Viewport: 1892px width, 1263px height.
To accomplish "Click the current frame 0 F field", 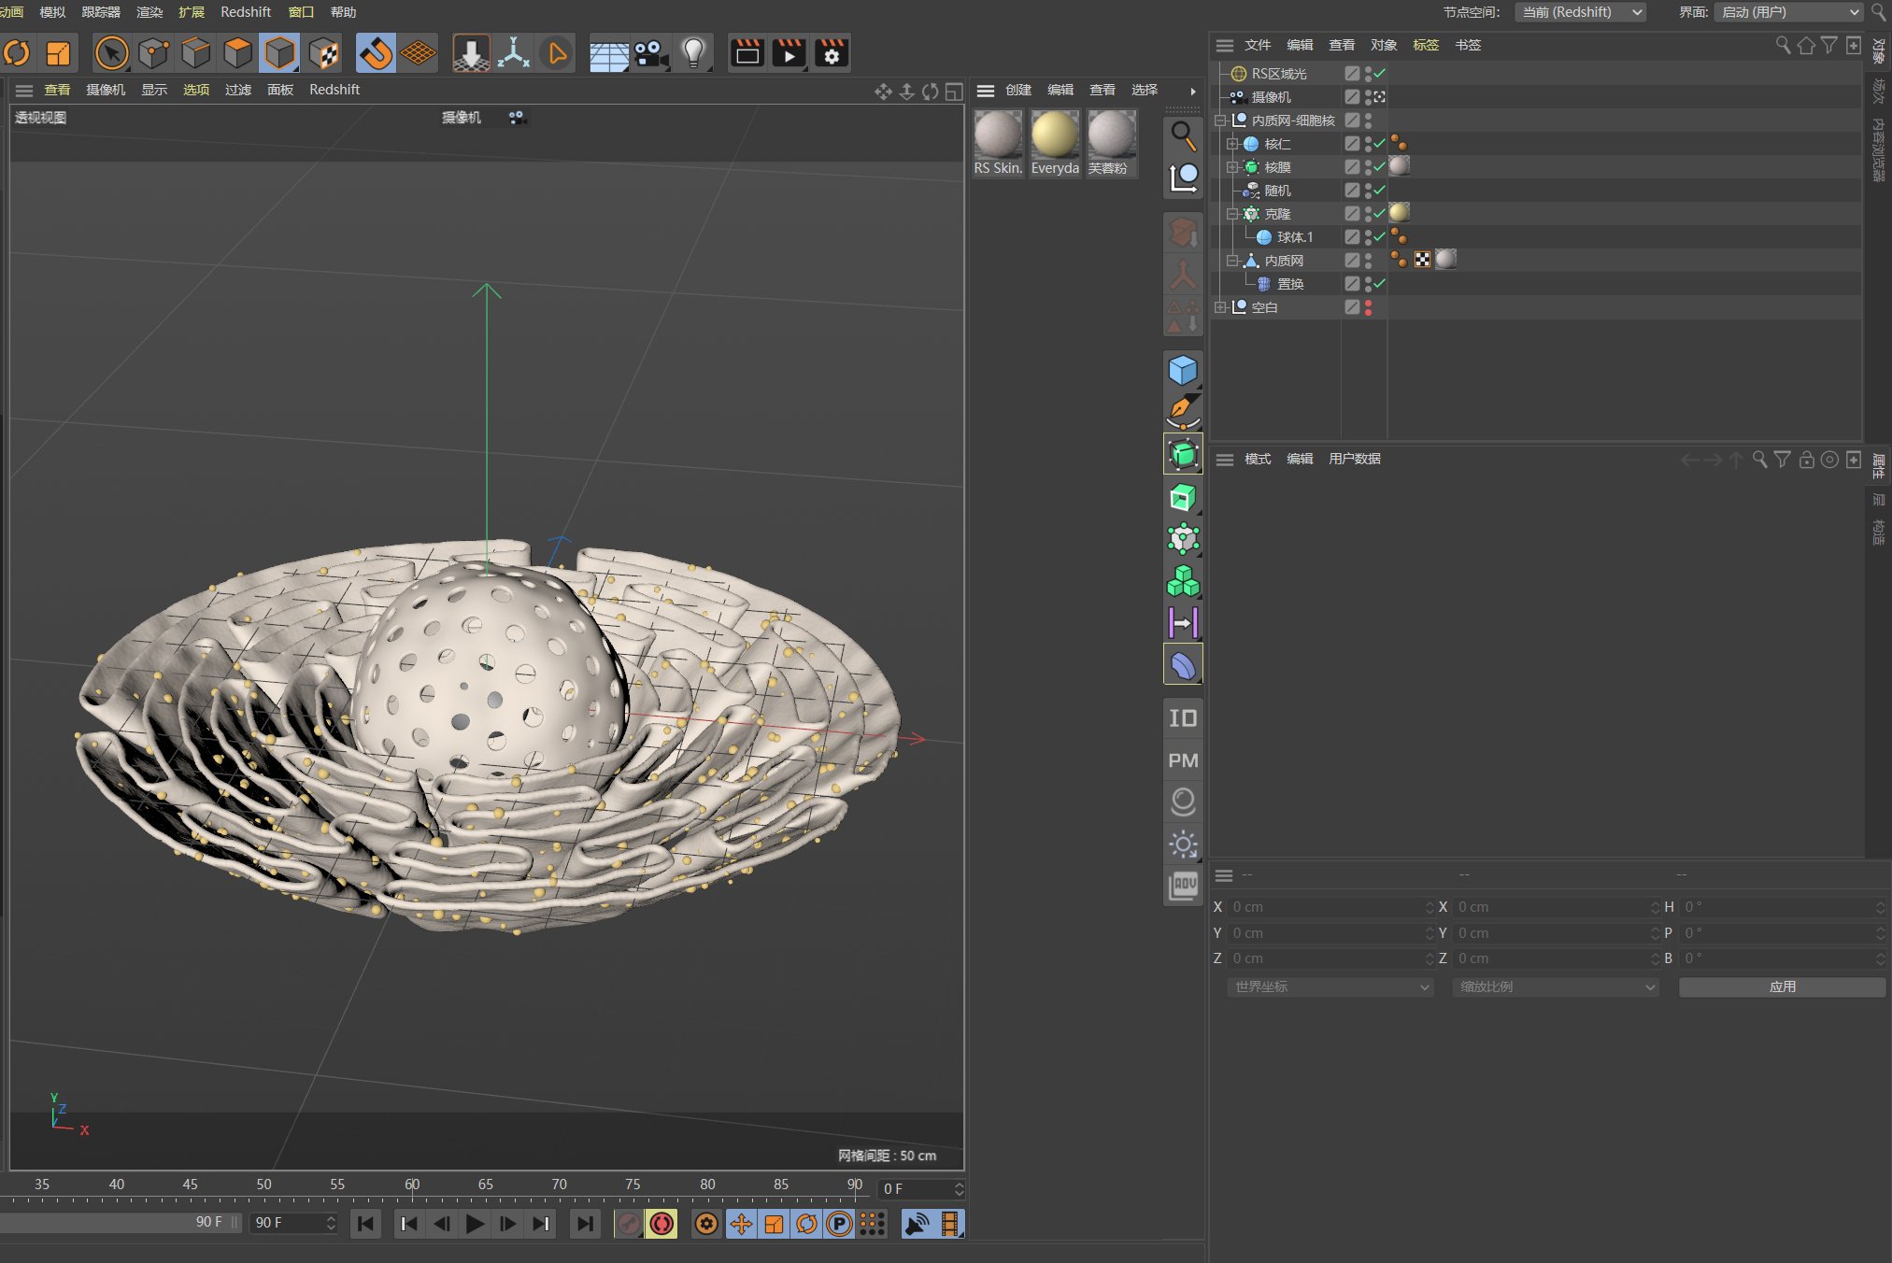I will tap(922, 1189).
